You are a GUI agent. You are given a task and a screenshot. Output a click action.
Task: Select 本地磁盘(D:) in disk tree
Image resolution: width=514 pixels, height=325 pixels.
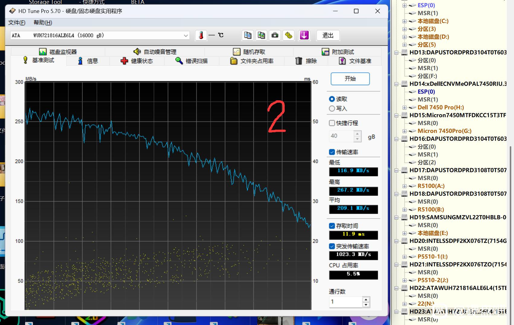click(x=433, y=37)
